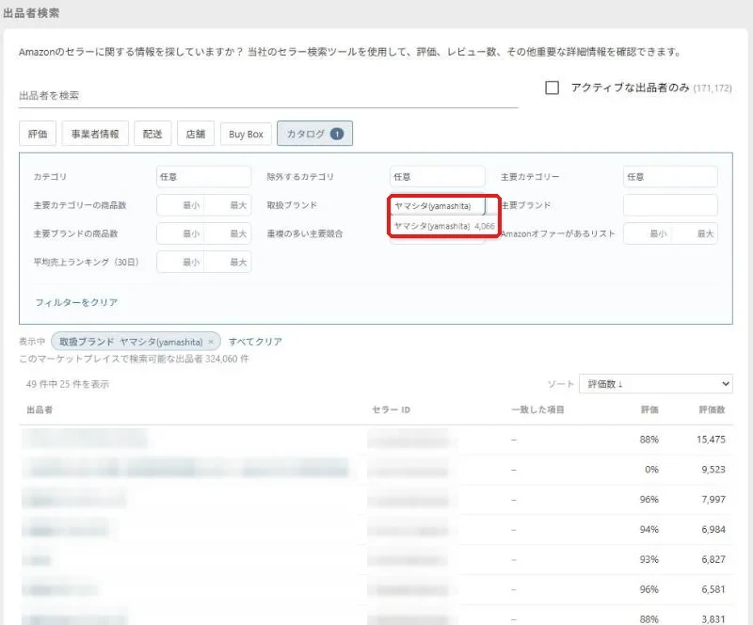Remove the 取扱ブランド ヤマシタ filter chip
This screenshot has height=625, width=753.
210,342
